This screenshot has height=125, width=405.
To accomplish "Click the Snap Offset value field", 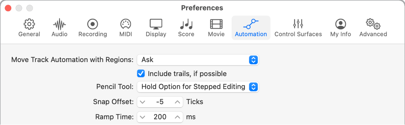I will (160, 102).
